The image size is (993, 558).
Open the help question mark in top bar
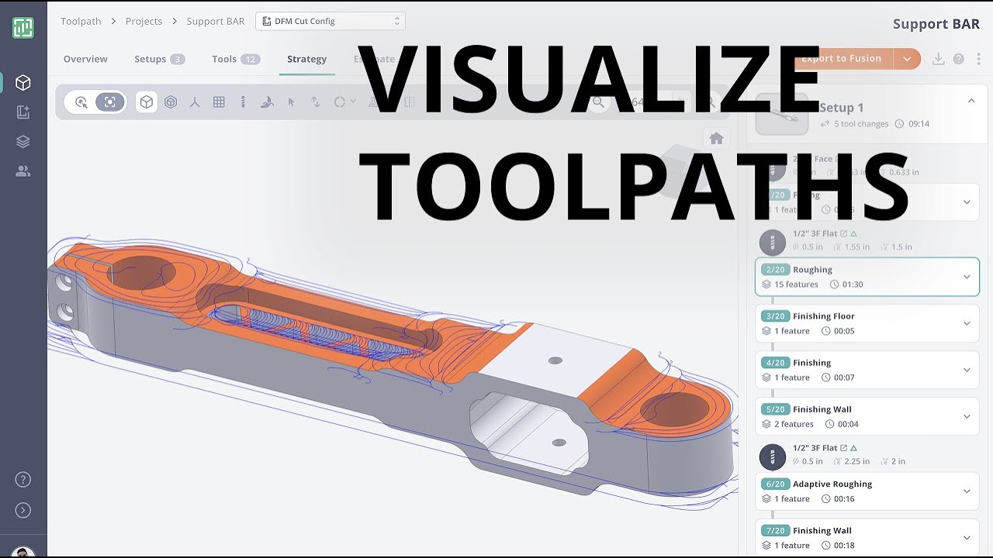coord(959,59)
